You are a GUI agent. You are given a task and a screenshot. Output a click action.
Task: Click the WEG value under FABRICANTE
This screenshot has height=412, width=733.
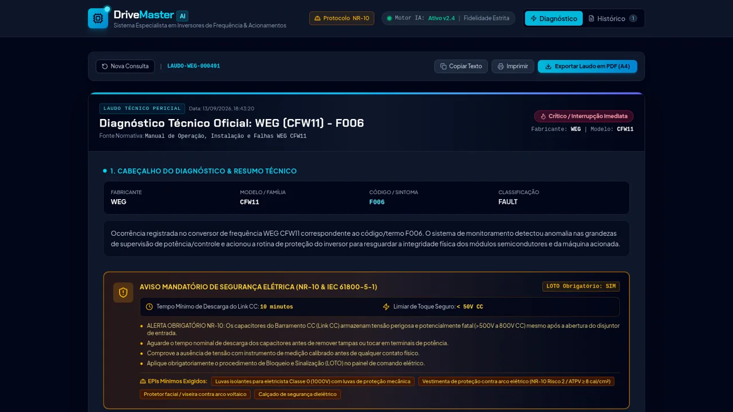coord(119,202)
